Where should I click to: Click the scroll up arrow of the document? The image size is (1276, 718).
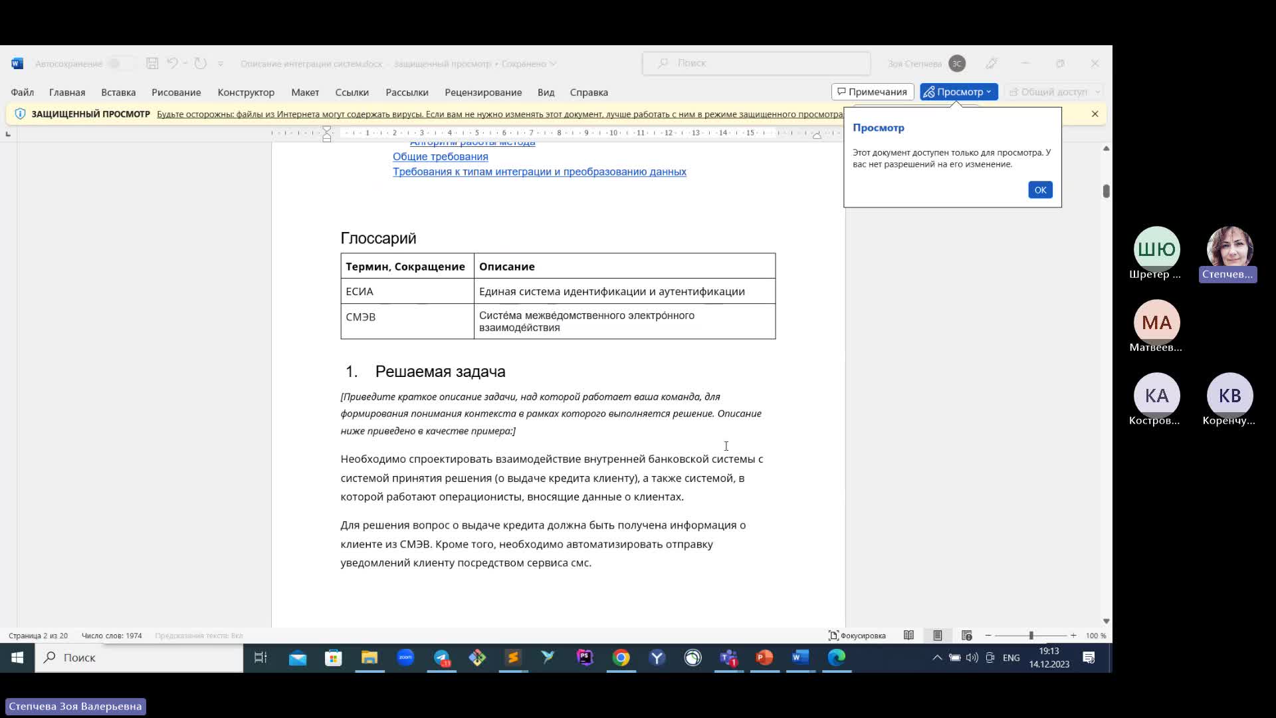[1106, 148]
